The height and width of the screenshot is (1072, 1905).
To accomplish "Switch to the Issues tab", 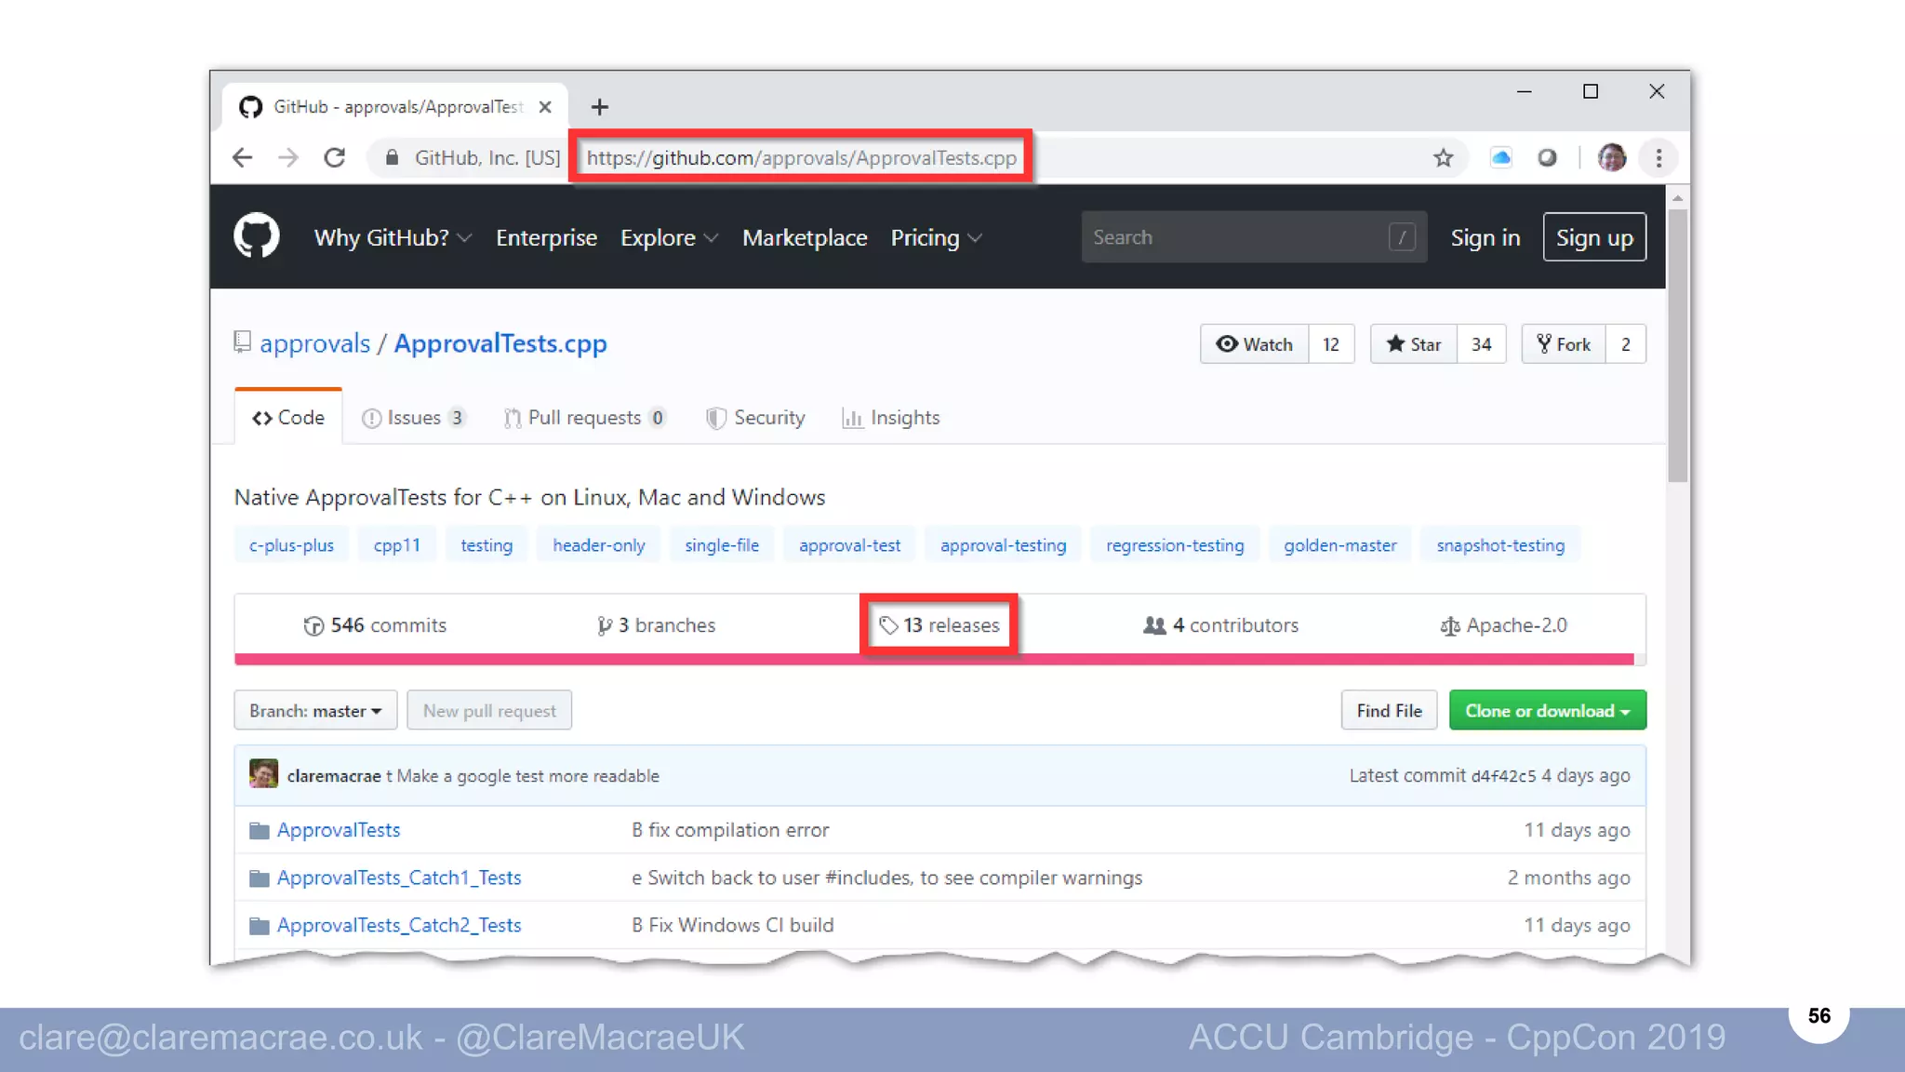I will (x=412, y=418).
